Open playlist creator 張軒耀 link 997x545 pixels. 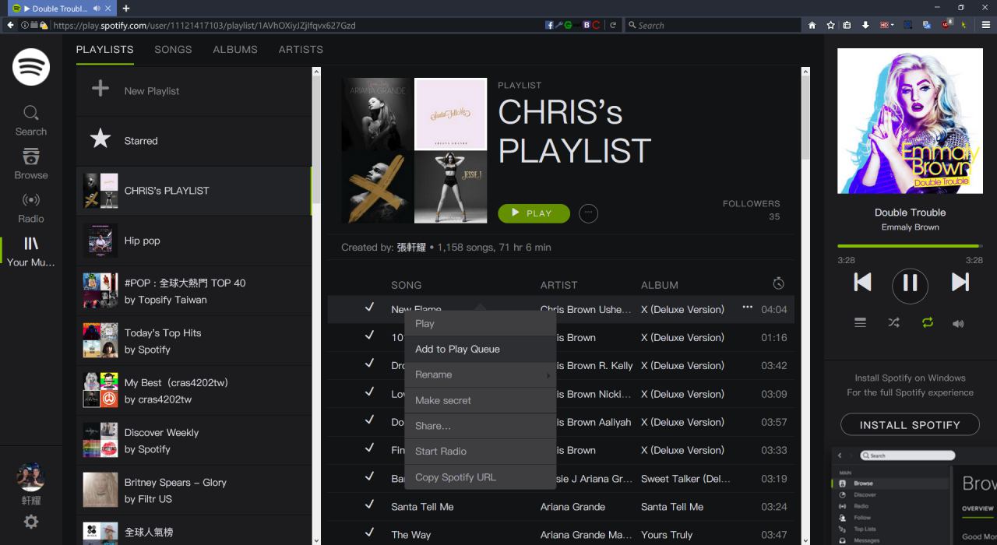[411, 247]
